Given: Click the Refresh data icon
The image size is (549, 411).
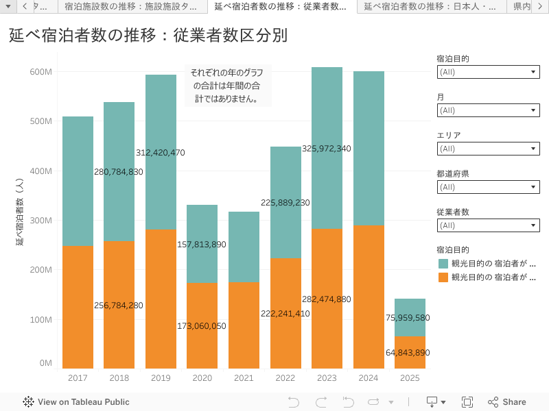Looking at the screenshot, I should tap(374, 402).
